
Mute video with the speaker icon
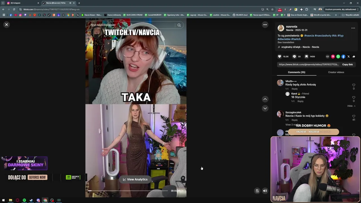tap(265, 191)
